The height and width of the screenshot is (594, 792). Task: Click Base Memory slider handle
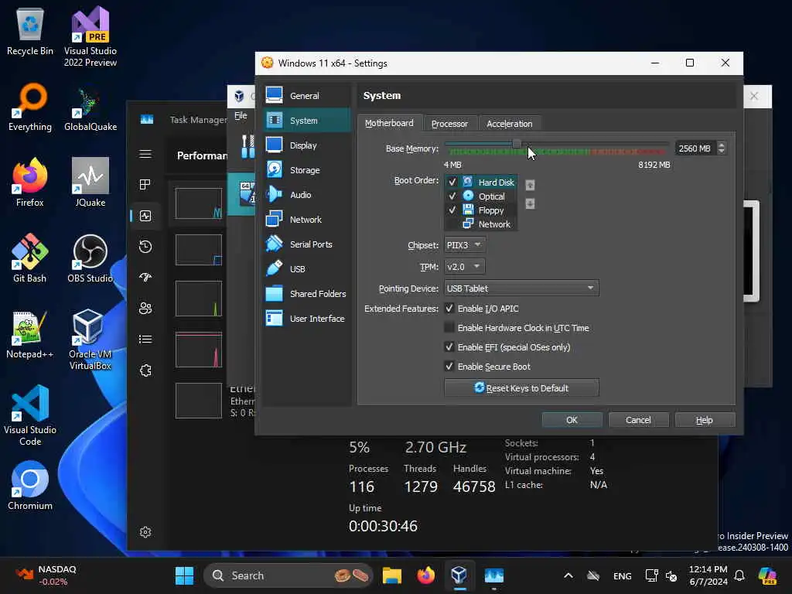[x=517, y=145]
